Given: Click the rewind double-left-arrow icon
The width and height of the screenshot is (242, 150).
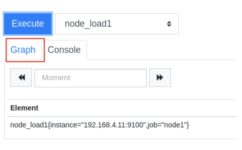Looking at the screenshot, I should (x=22, y=78).
